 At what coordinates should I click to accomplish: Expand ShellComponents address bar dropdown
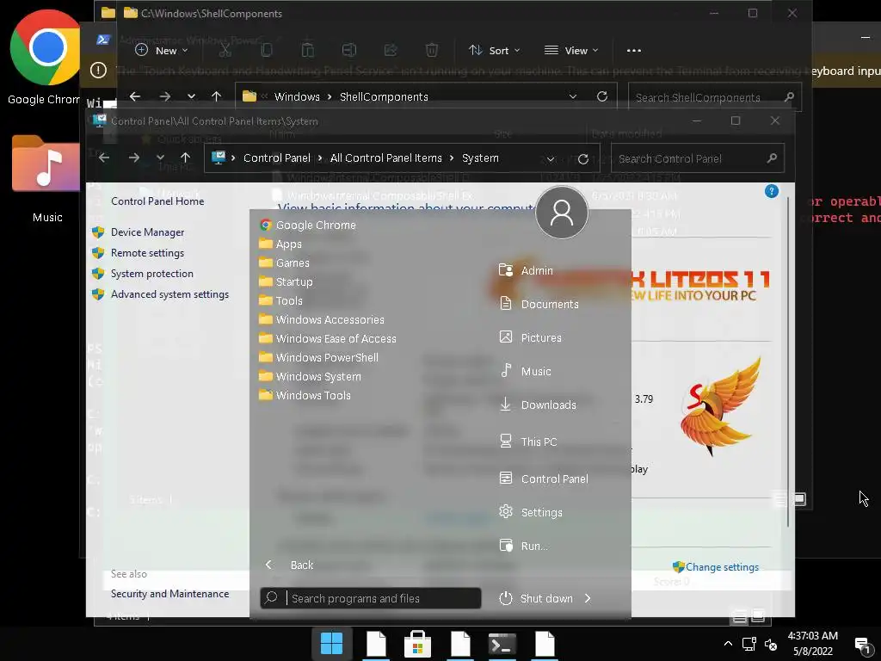572,96
